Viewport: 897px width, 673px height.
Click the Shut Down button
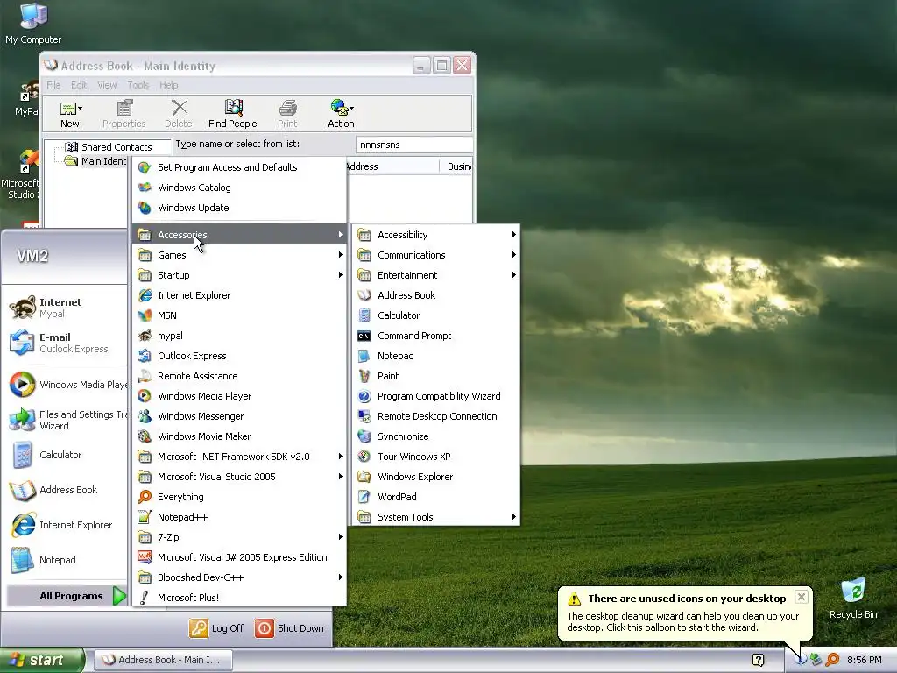289,627
